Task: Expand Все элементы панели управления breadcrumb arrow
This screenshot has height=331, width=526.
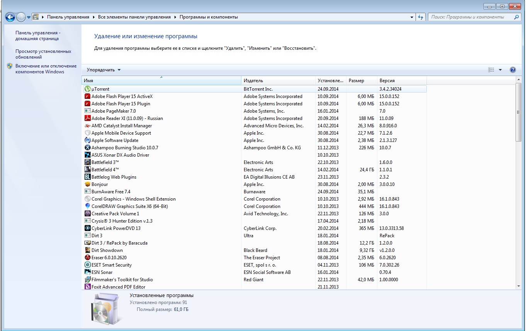Action: tap(175, 17)
